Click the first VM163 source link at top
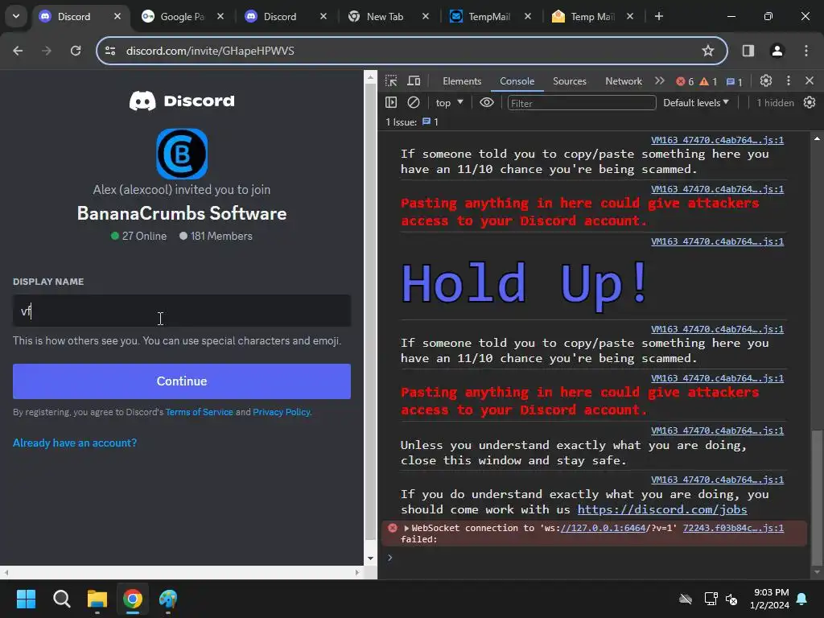Screen dimensions: 824x618 pos(717,140)
